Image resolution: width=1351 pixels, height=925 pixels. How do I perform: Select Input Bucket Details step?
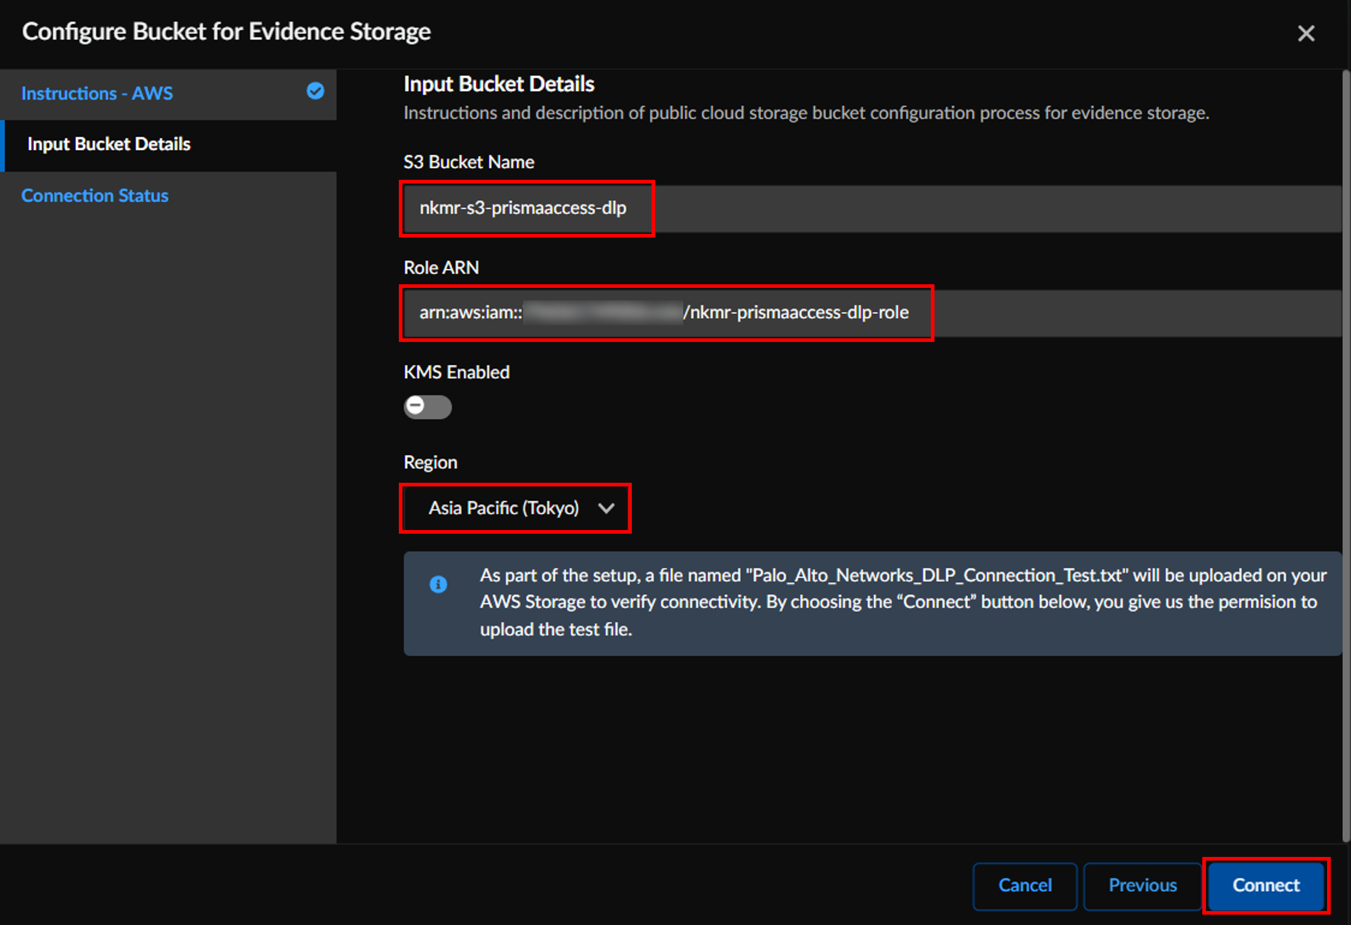point(109,144)
